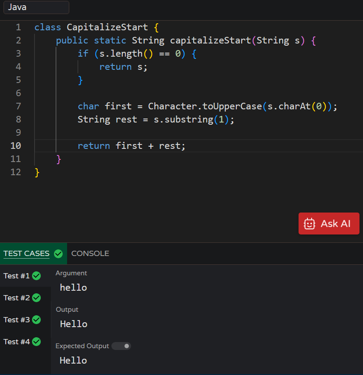The image size is (363, 375).
Task: Click the robot icon on Ask AI
Action: (309, 224)
